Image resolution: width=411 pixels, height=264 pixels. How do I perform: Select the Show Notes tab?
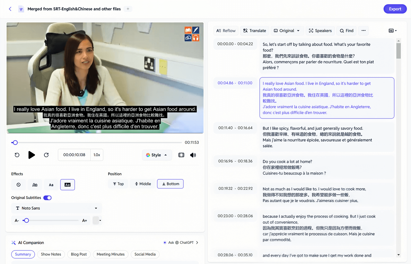click(x=51, y=254)
